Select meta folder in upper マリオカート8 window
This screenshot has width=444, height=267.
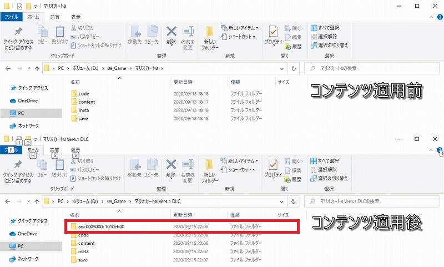pyautogui.click(x=80, y=110)
